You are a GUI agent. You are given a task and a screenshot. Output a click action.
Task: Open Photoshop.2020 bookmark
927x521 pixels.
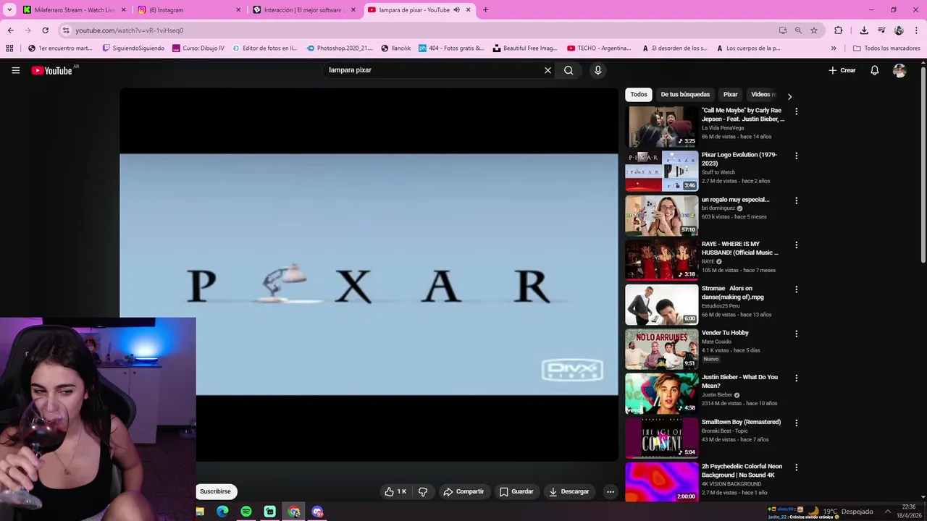pos(340,48)
